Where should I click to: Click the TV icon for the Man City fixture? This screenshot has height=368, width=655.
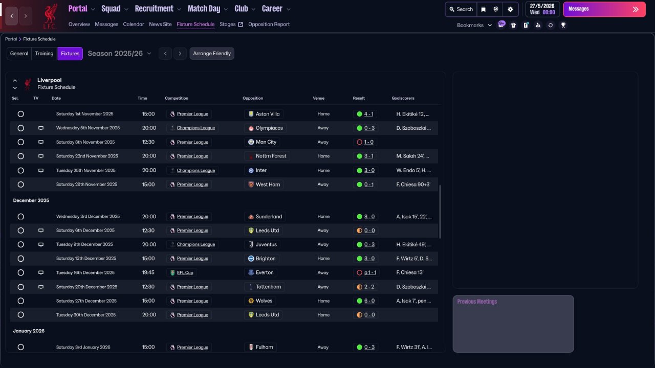(41, 142)
